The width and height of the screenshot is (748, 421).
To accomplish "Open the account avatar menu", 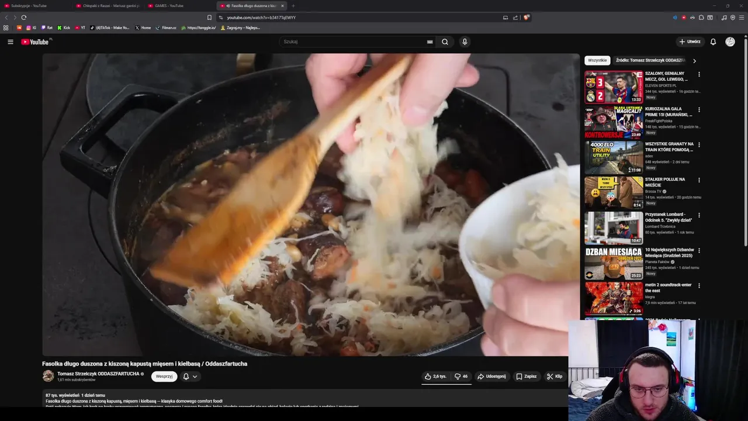I will pos(730,42).
